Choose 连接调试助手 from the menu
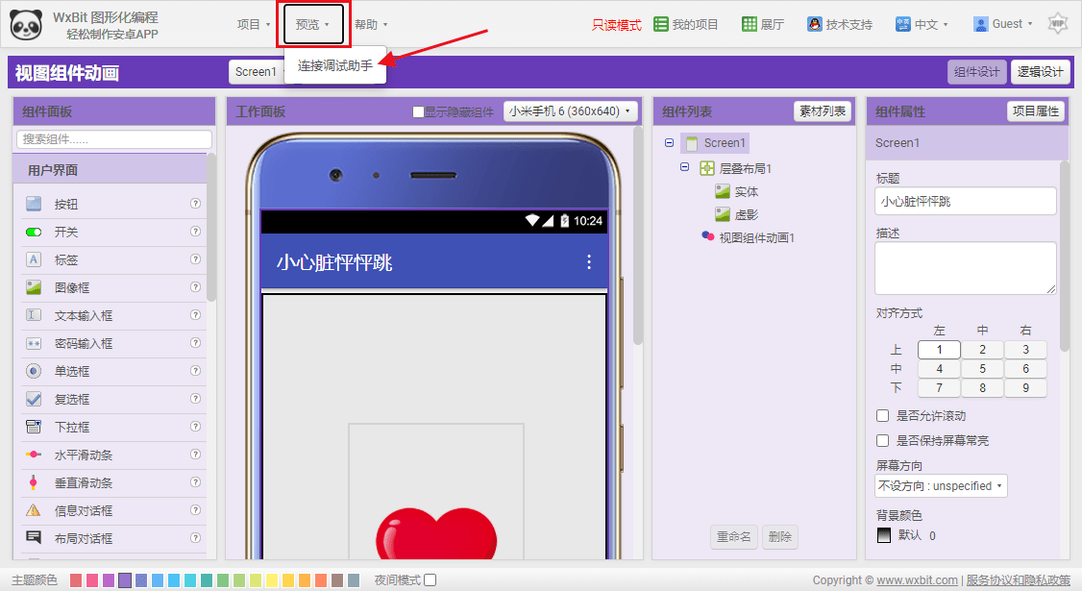 335,65
